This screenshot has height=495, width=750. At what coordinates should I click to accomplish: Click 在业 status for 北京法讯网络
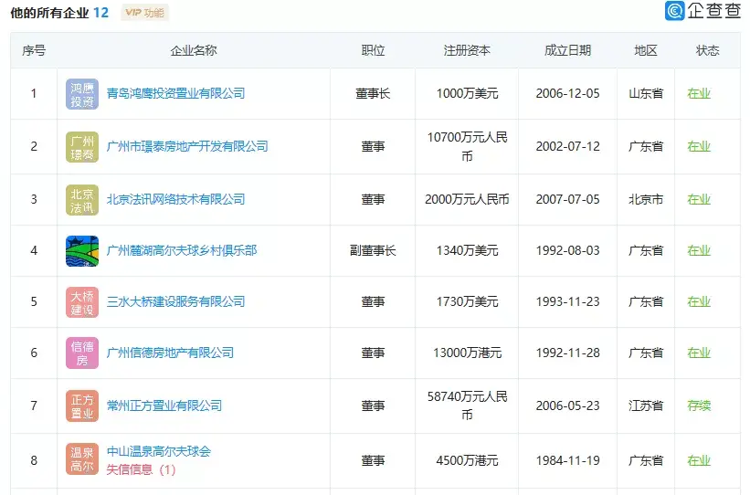pos(699,199)
